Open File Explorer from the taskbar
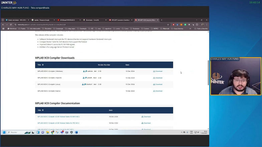 pos(48,132)
